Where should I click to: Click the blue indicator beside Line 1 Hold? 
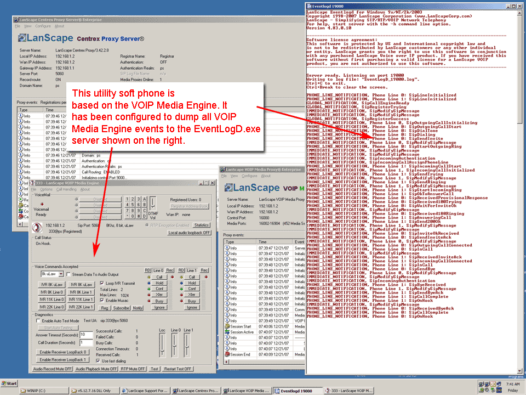[181, 283]
